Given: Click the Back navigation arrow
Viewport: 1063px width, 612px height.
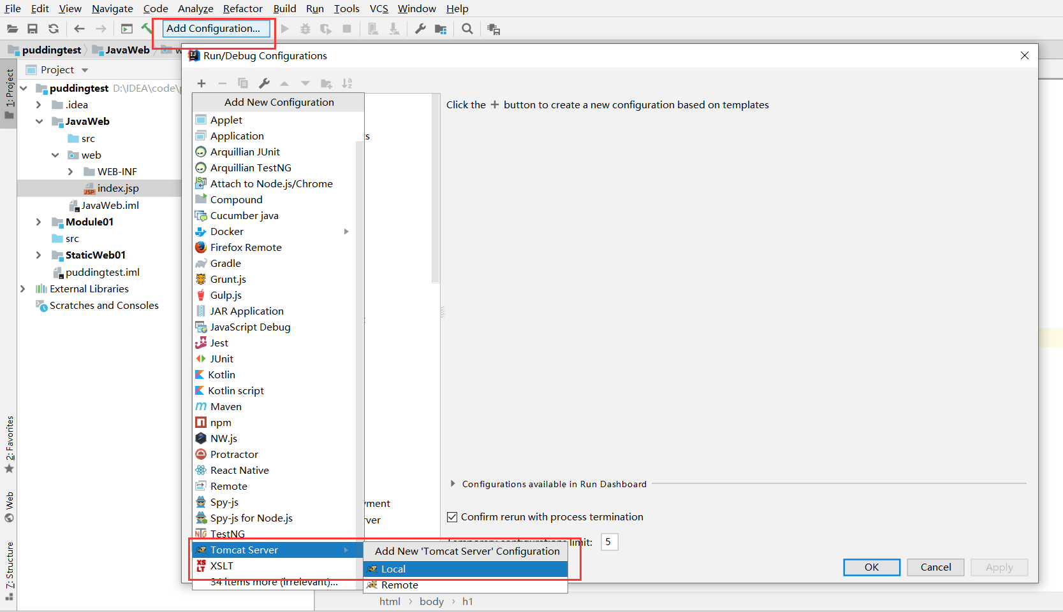Looking at the screenshot, I should pos(79,29).
